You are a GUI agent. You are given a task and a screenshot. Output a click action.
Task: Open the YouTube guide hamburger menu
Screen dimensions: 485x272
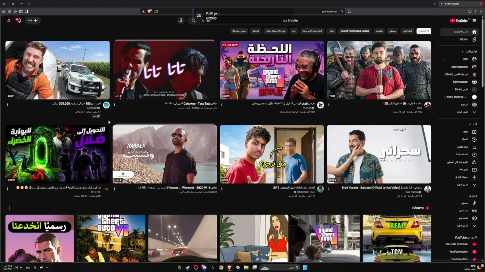[x=474, y=21]
